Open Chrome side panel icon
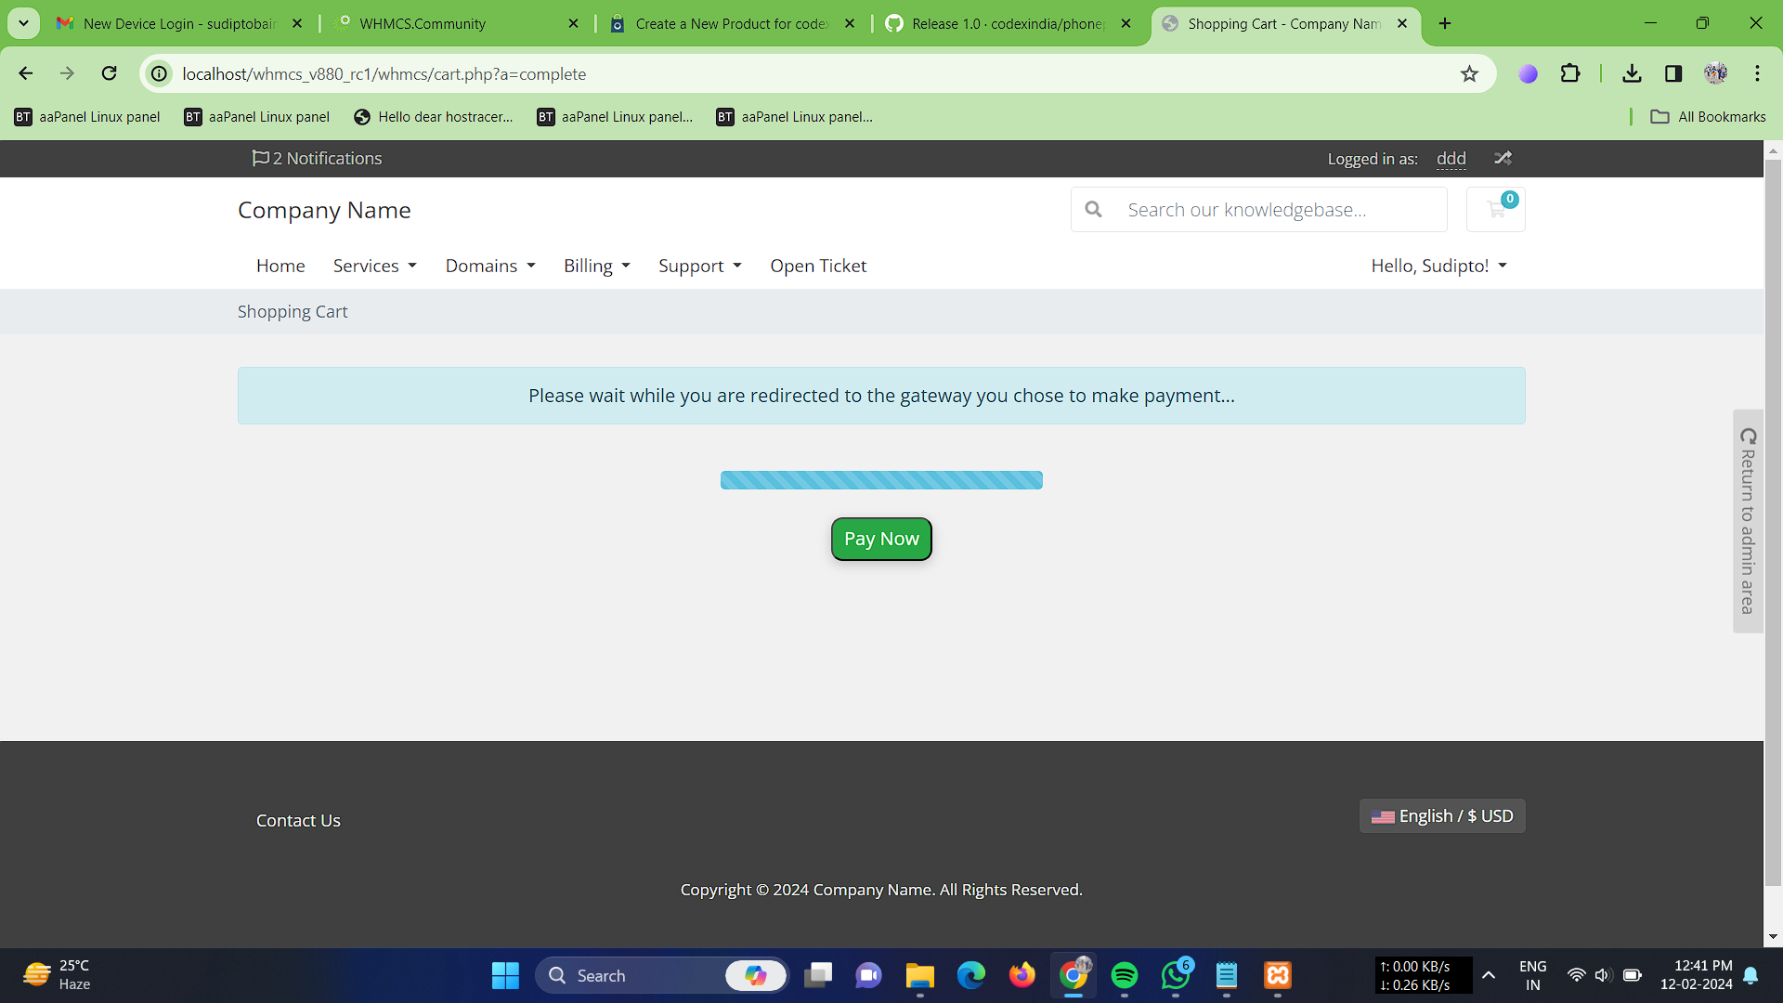 tap(1673, 73)
